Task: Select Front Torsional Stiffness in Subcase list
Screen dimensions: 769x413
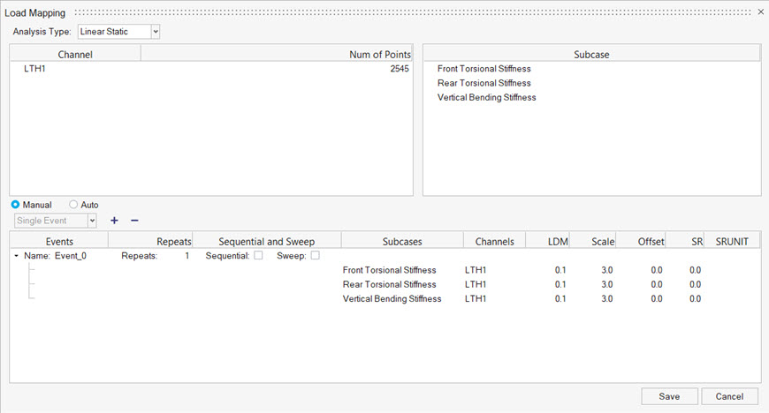Action: (483, 69)
